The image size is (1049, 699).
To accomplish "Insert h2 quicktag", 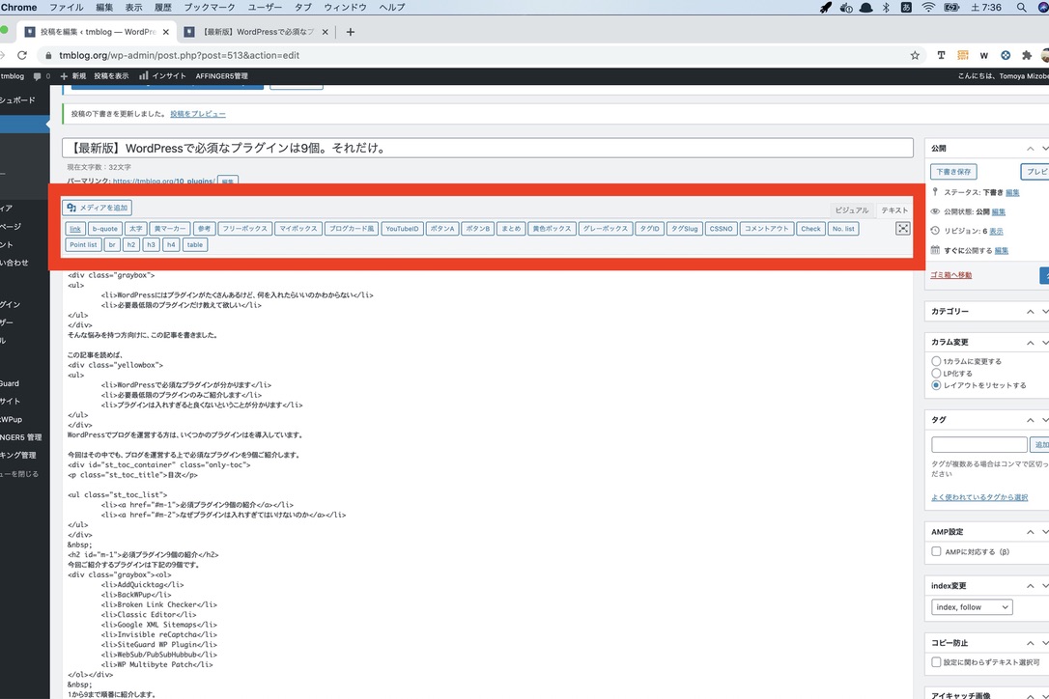I will tap(131, 245).
